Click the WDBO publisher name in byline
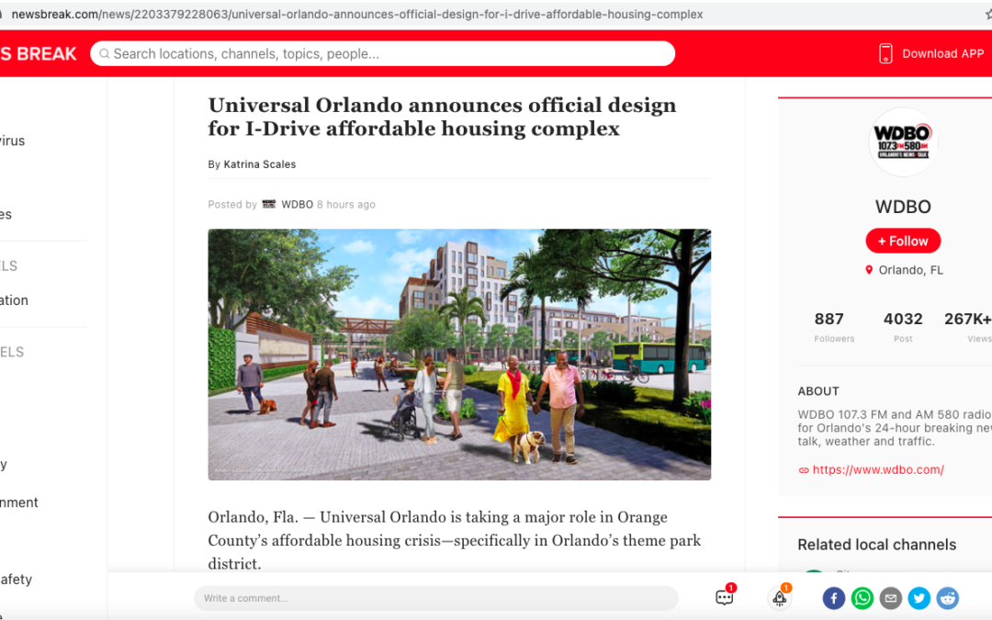Screen dimensions: 992x620 click(297, 204)
